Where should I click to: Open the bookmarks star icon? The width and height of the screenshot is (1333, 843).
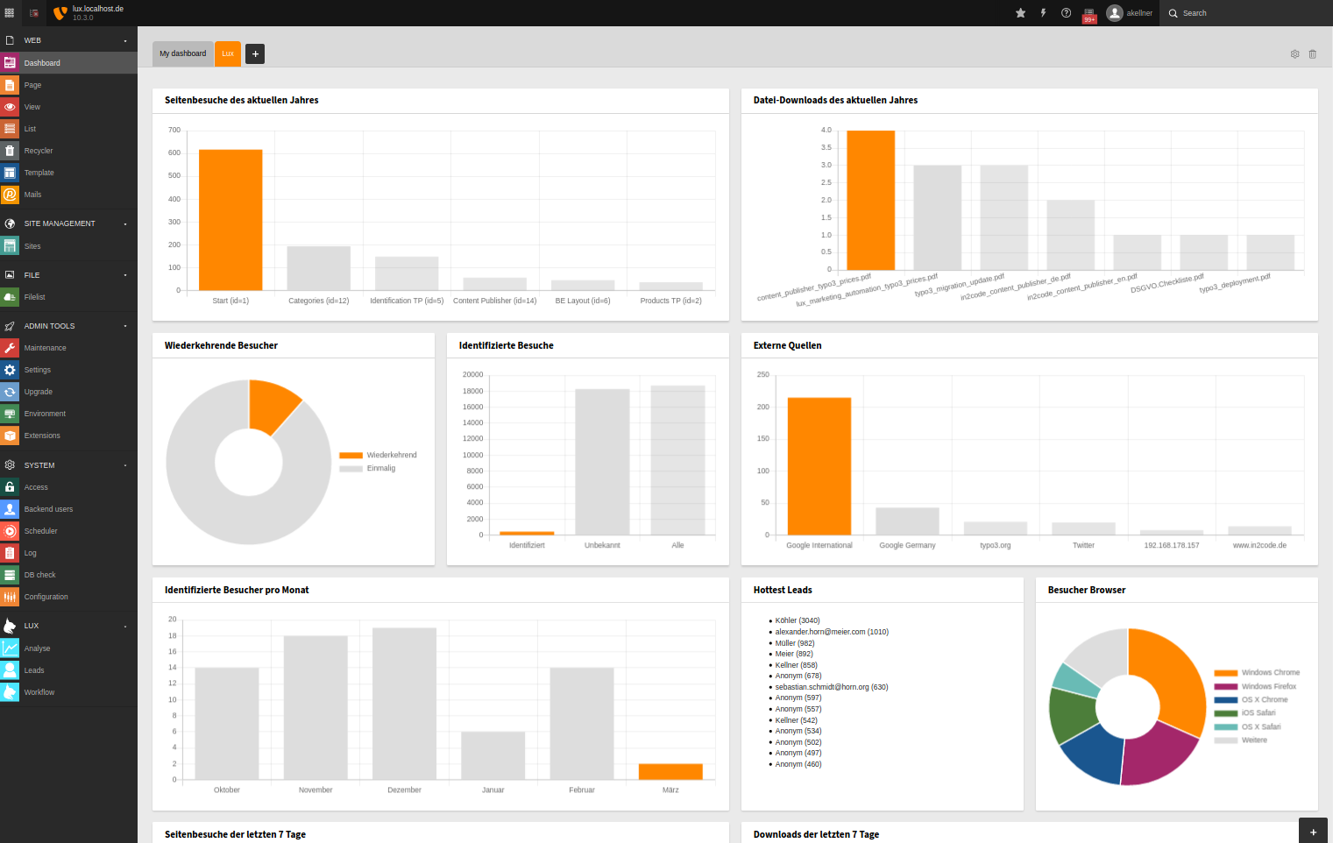pos(1020,13)
